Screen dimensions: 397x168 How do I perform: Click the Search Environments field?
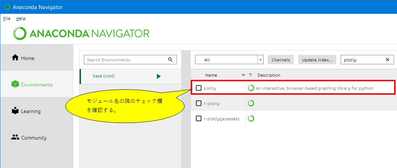click(130, 60)
